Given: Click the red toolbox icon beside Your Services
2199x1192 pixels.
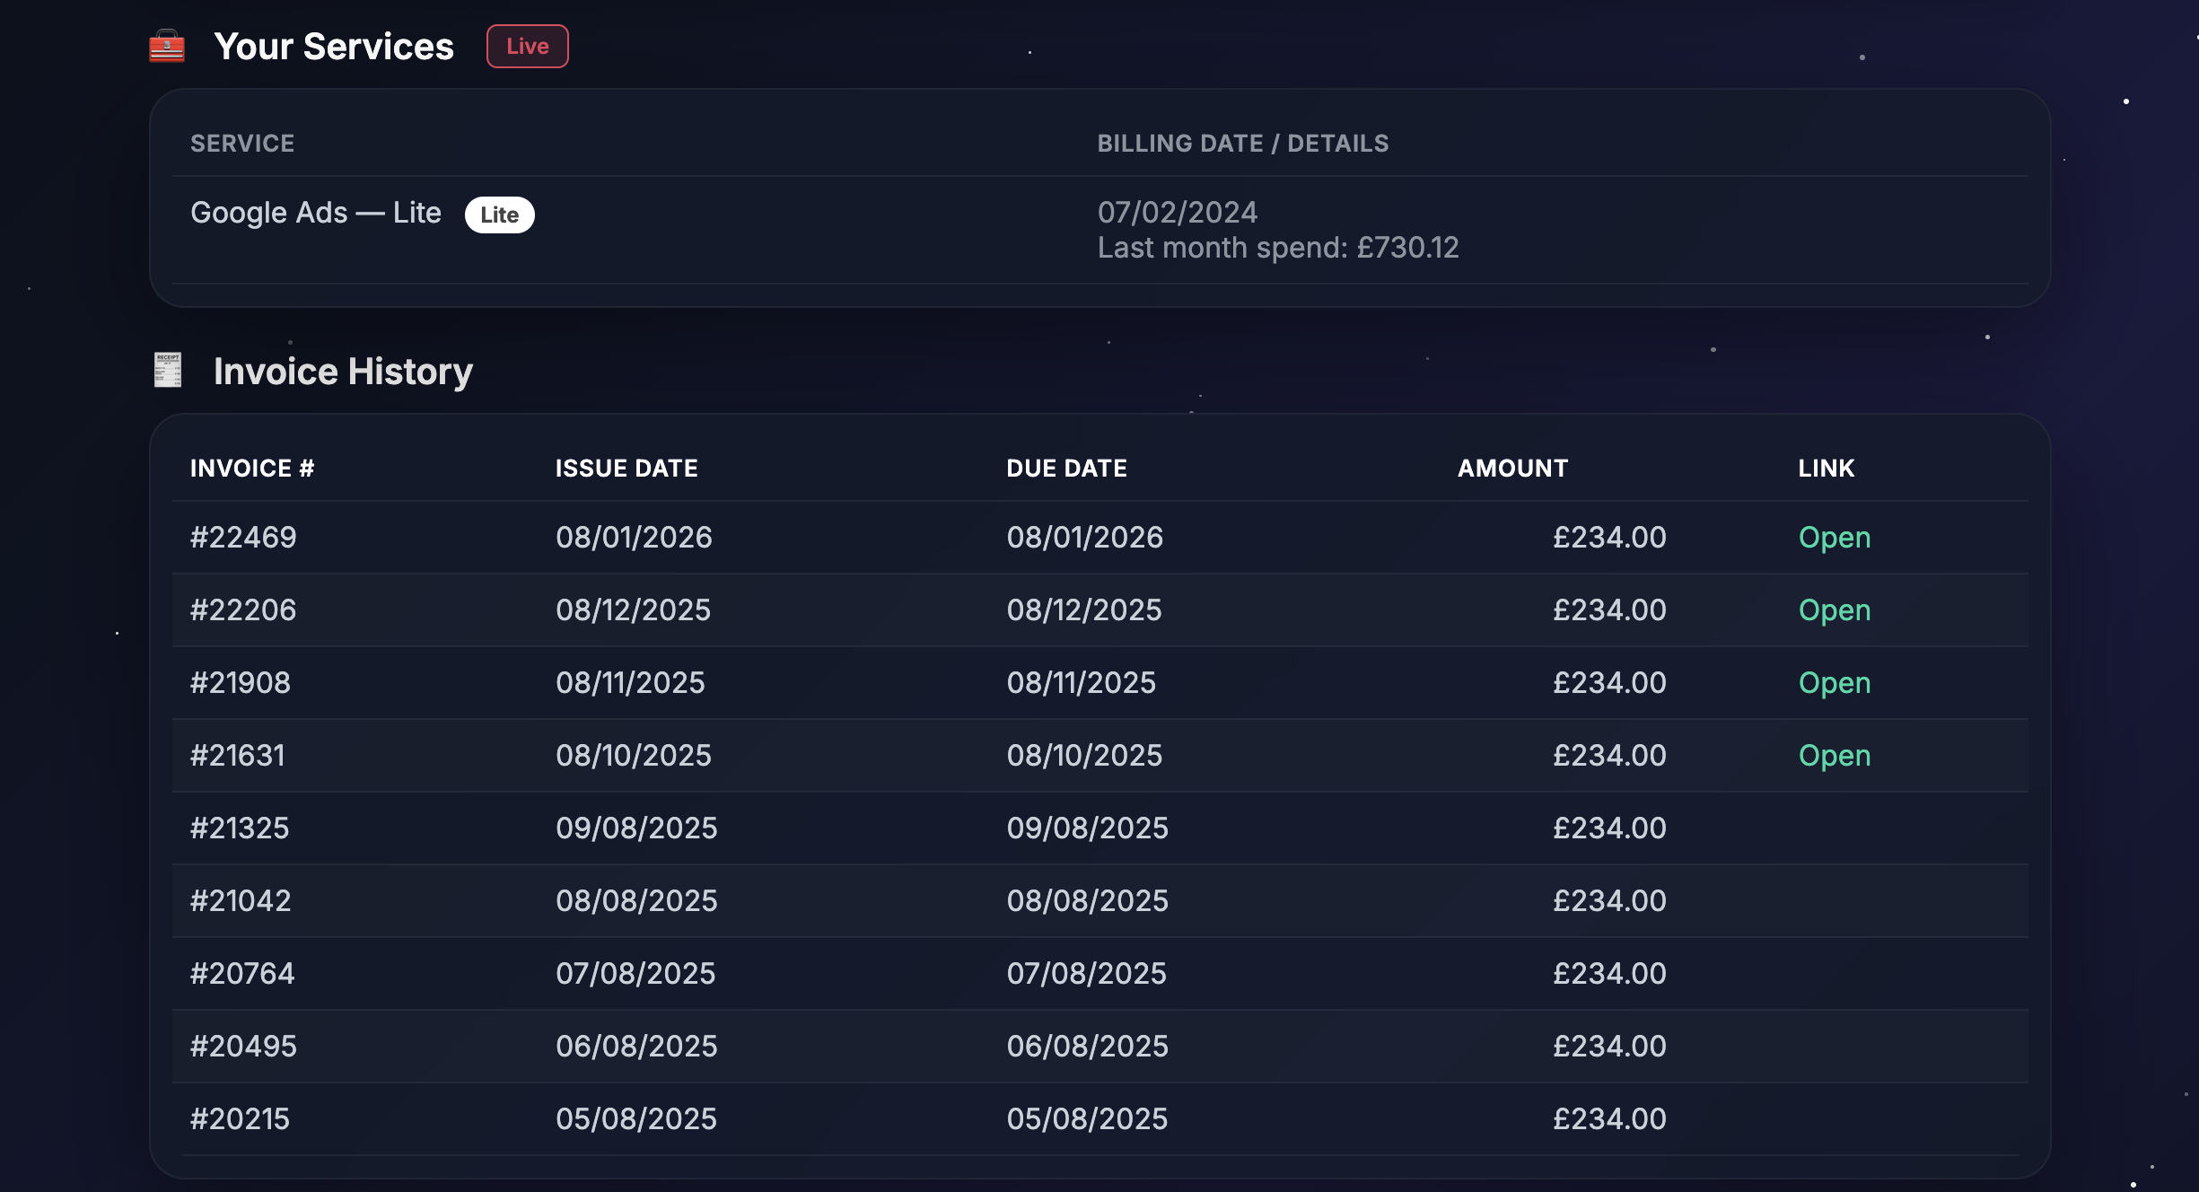Looking at the screenshot, I should 166,46.
